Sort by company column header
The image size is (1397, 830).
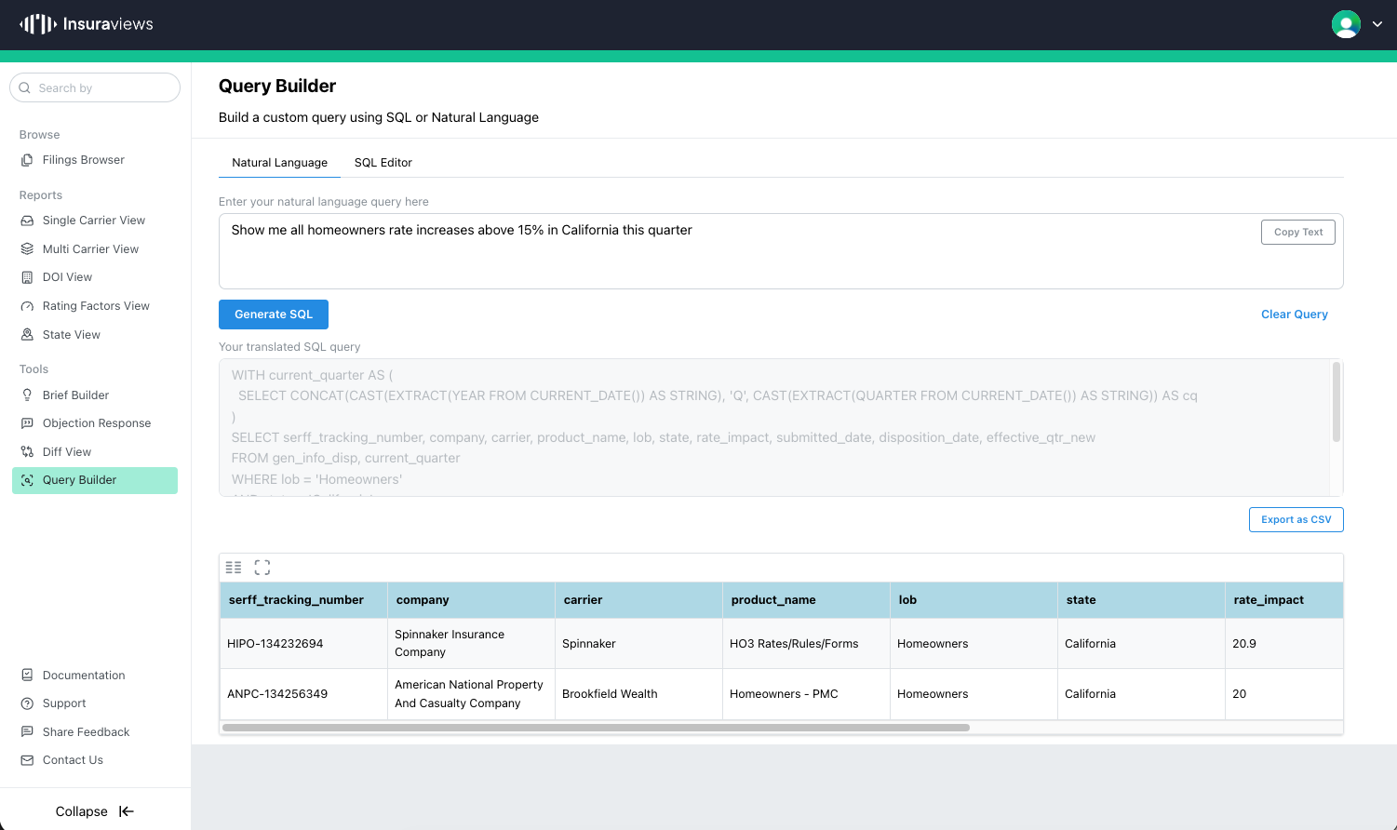pyautogui.click(x=471, y=600)
